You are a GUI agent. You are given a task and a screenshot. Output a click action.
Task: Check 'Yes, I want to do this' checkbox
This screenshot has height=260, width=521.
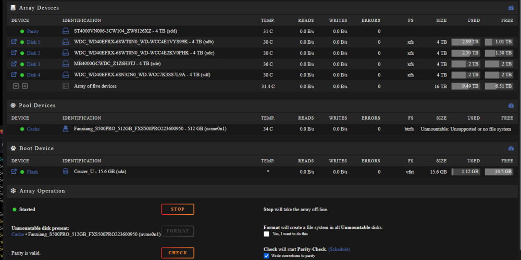266,234
